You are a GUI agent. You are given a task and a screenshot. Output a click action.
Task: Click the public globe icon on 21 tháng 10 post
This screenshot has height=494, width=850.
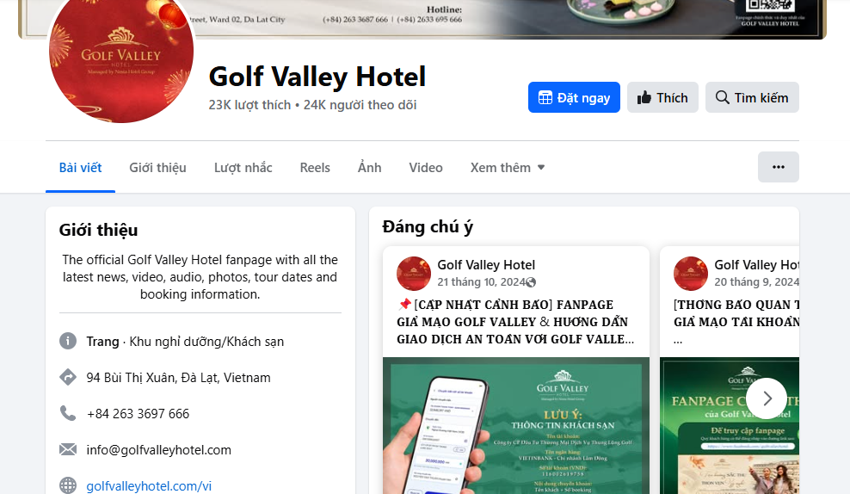(532, 282)
